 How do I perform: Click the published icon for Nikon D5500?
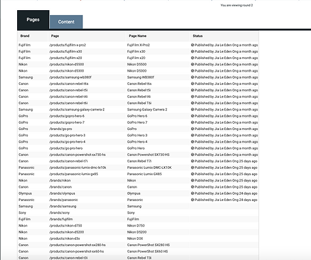click(x=192, y=64)
